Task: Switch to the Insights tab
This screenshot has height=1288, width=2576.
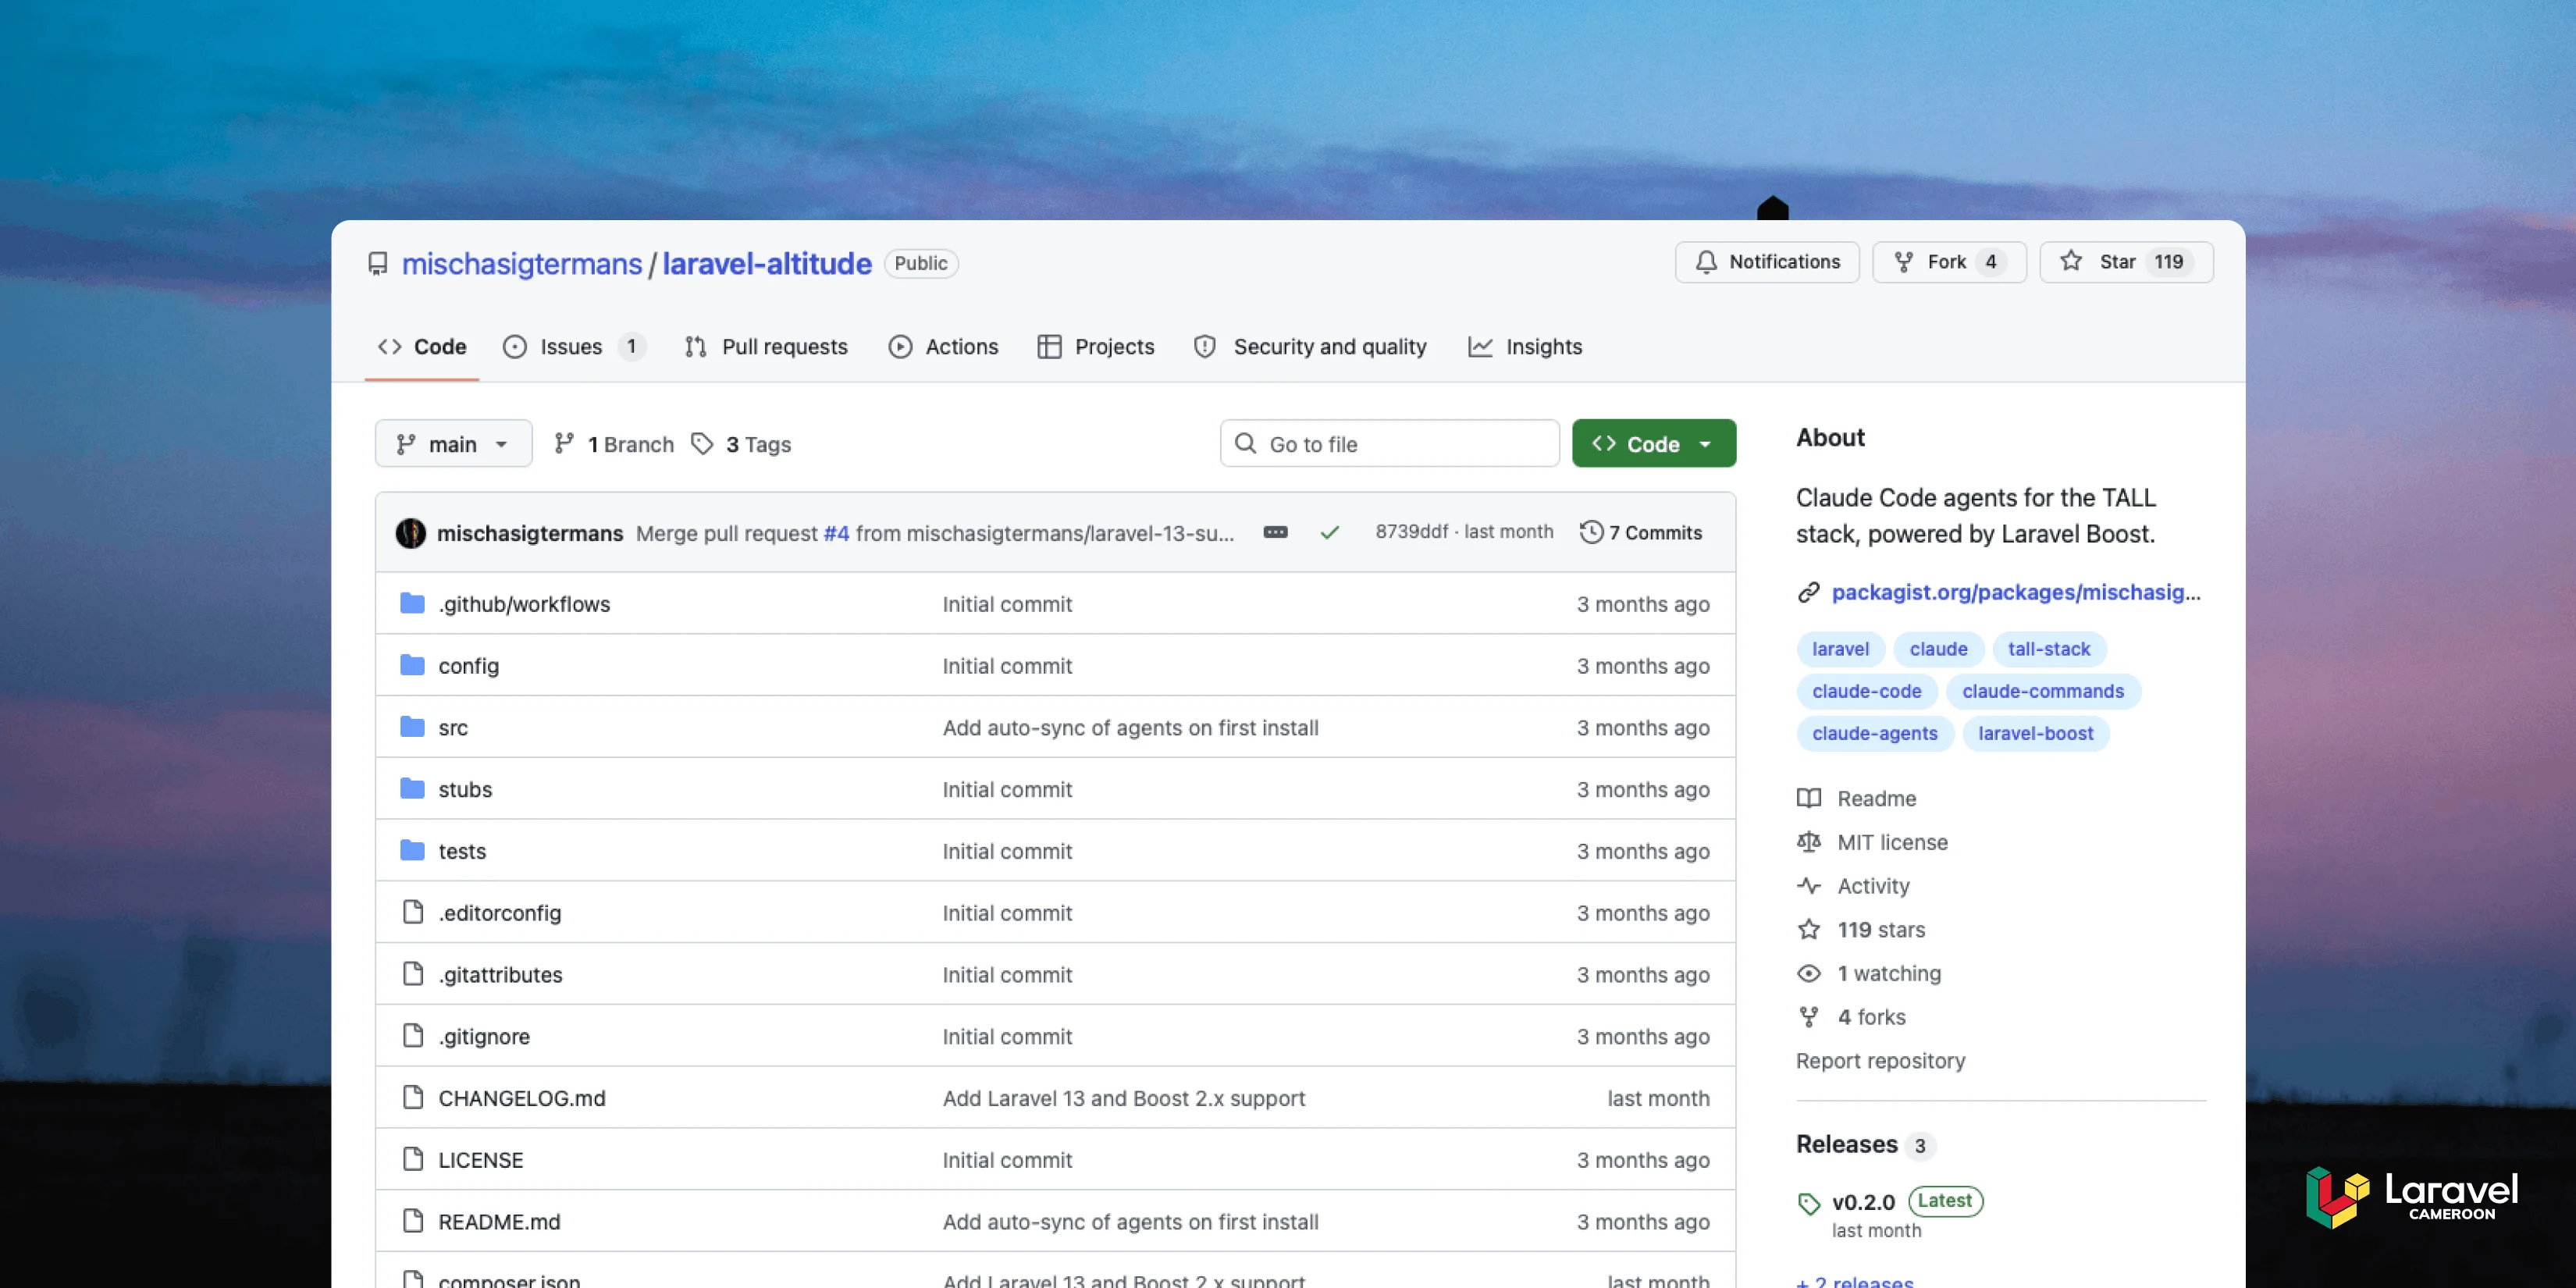Action: [1543, 346]
